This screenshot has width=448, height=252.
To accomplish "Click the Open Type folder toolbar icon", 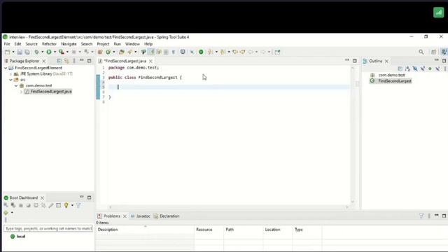I will point(122,52).
